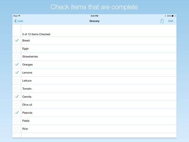
Task: Uncheck the Peanuts checkmark
Action: tap(17, 113)
